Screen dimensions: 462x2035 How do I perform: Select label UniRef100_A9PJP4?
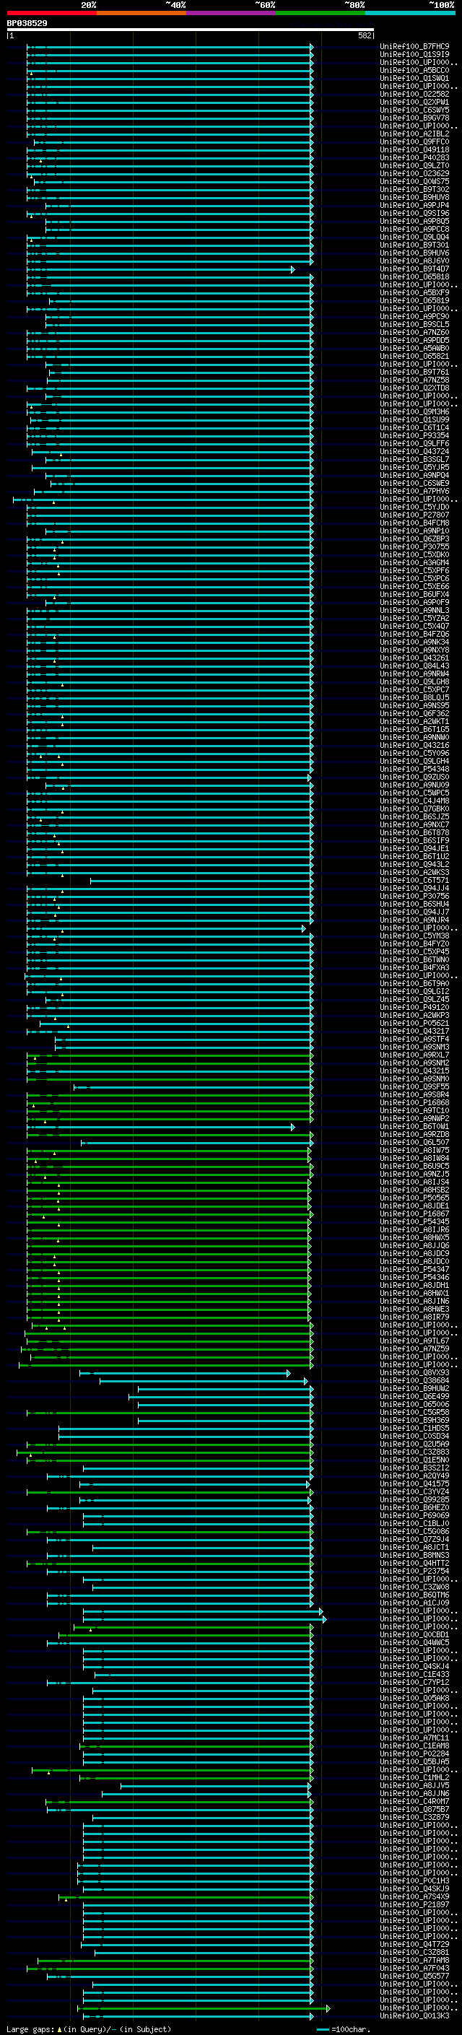[414, 206]
